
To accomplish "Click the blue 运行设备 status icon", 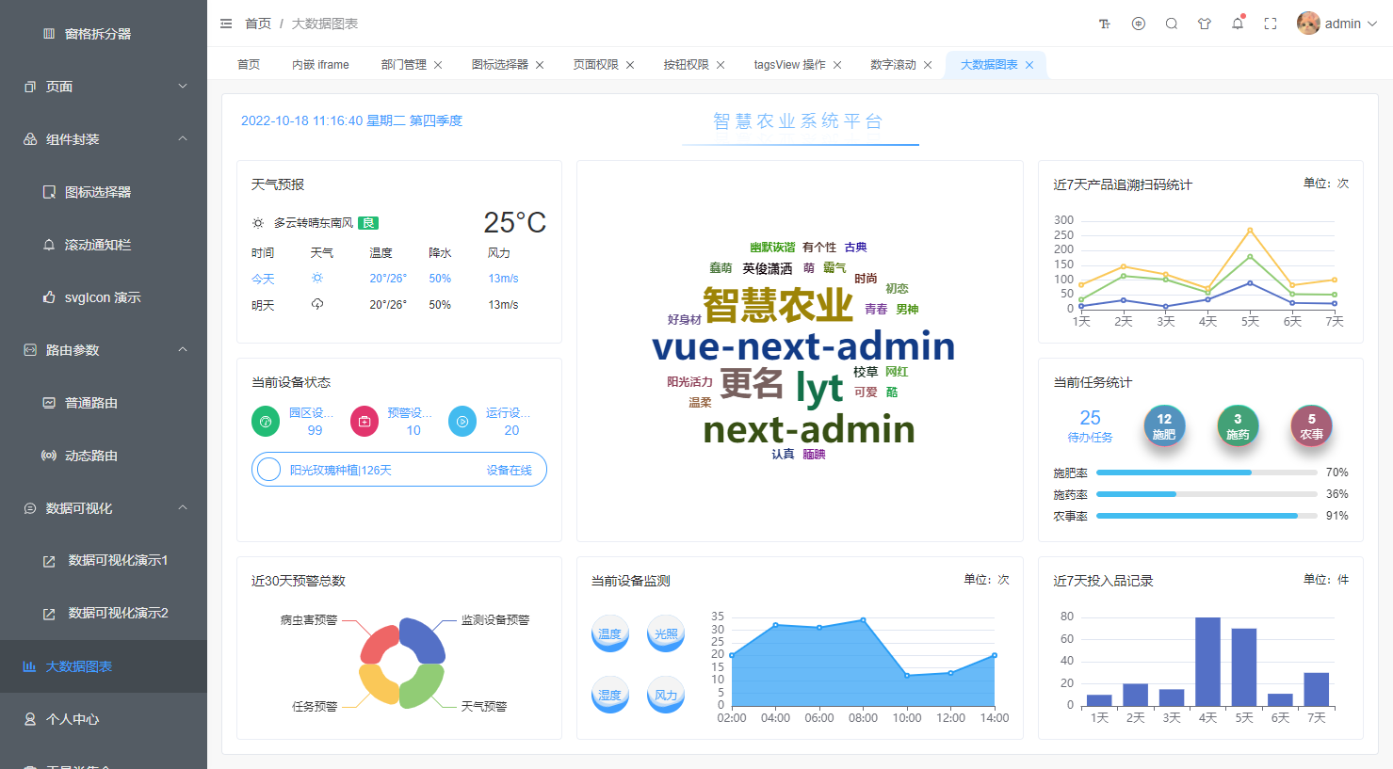I will pyautogui.click(x=462, y=422).
